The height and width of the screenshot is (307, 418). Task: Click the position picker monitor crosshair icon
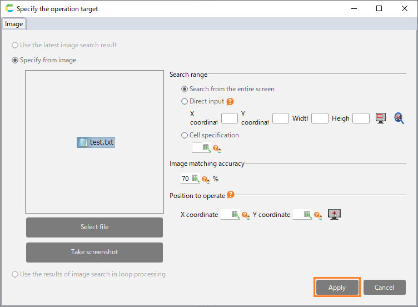[334, 214]
